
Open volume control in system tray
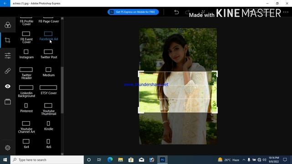click(264, 160)
